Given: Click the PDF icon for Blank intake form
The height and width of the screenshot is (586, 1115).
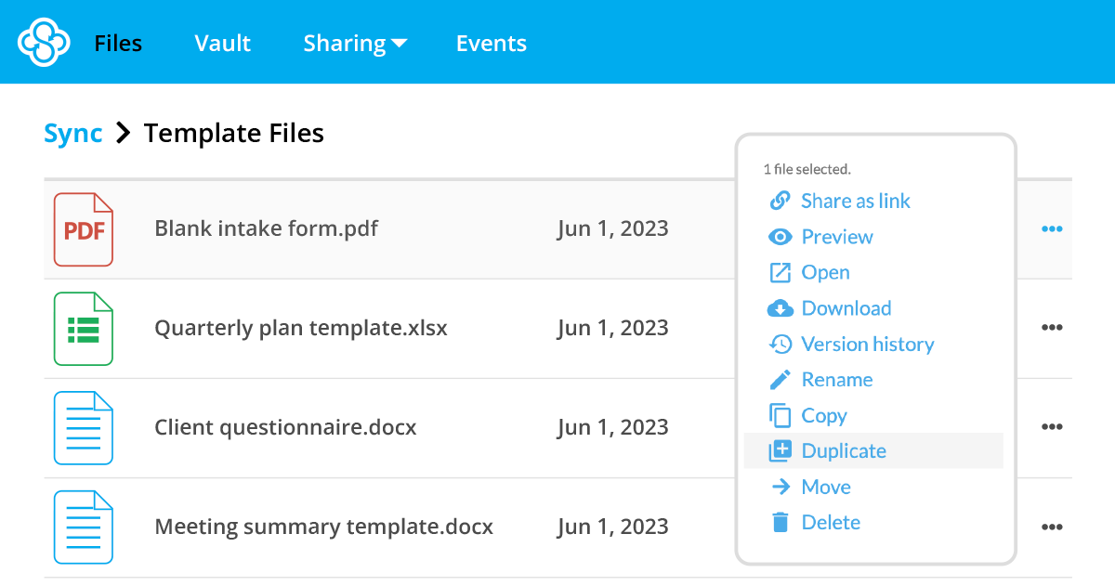Looking at the screenshot, I should pos(84,228).
